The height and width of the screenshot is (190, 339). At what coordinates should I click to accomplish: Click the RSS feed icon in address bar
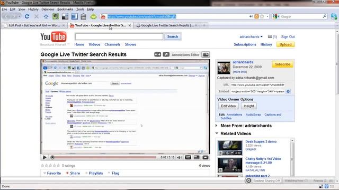pos(256,16)
